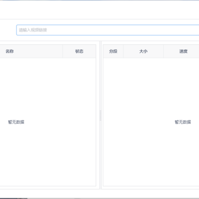Select the 分段 column header
This screenshot has width=199, height=199.
pos(113,51)
